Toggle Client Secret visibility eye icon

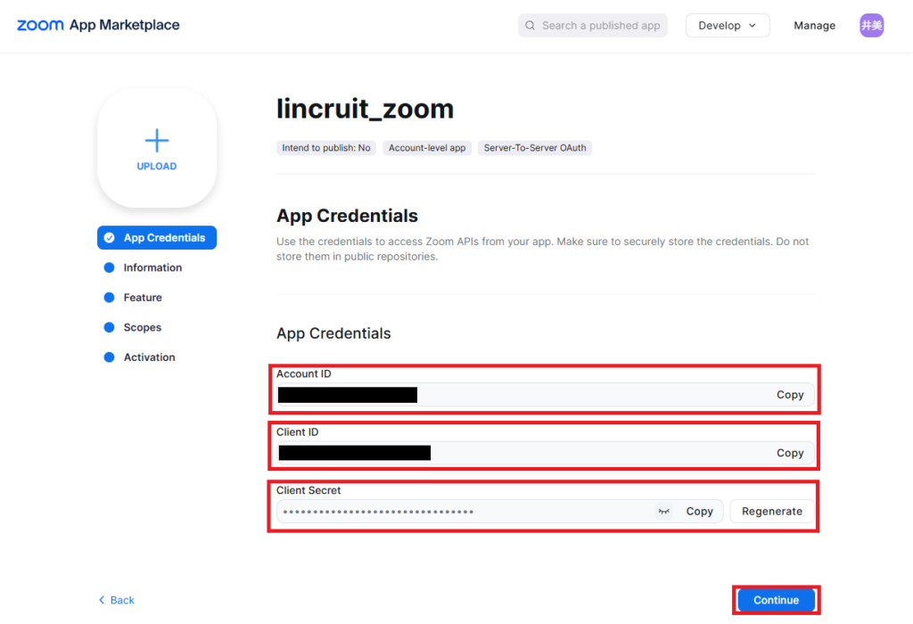[x=663, y=512]
